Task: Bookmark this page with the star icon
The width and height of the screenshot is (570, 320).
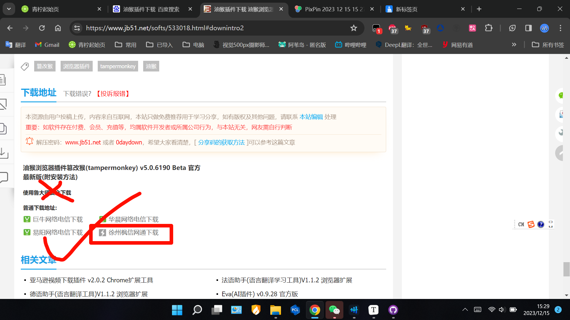Action: pos(353,28)
